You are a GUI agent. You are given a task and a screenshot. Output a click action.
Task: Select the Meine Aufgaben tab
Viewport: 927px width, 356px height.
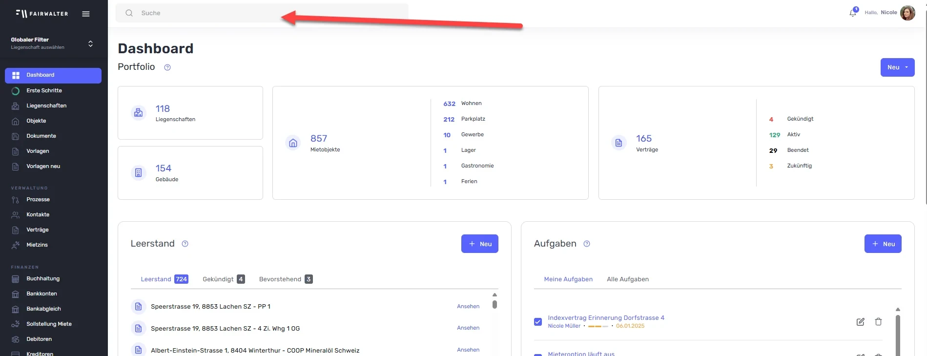click(568, 279)
